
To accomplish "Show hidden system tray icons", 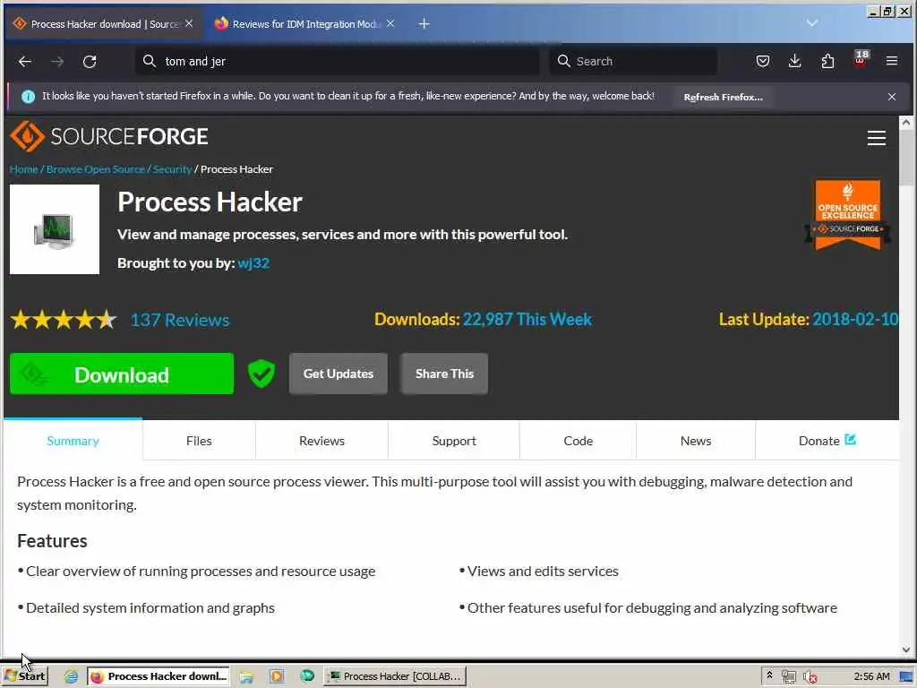I will [x=769, y=675].
